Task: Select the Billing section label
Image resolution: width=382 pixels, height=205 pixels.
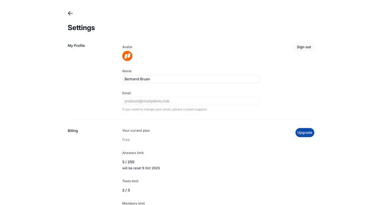Action: coord(73,131)
